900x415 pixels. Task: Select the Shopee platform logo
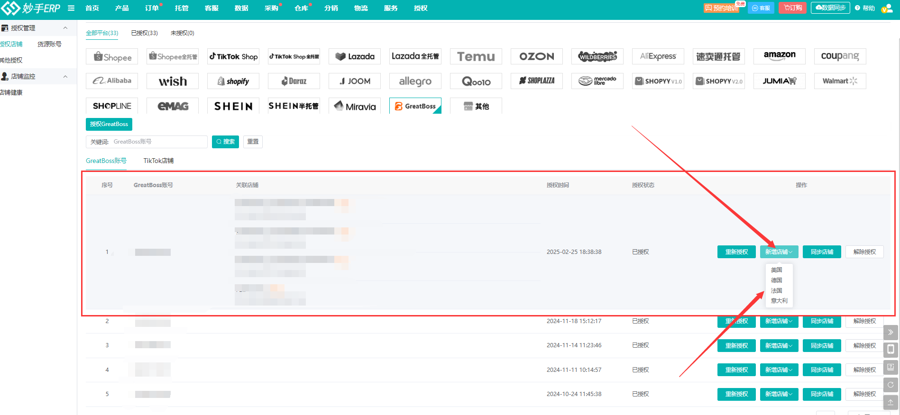tap(112, 56)
